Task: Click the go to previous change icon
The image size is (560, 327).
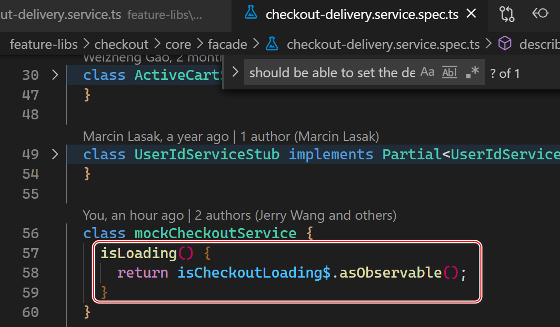Action: coord(540,14)
